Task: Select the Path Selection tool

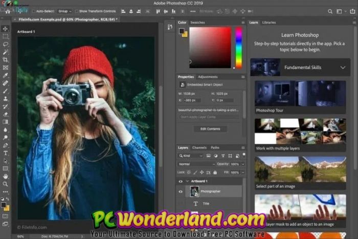Action: (x=5, y=161)
